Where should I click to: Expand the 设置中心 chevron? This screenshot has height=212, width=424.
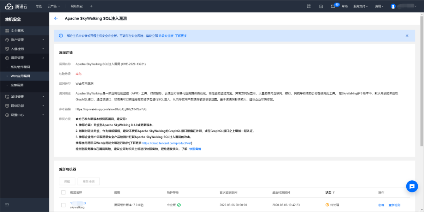[43, 115]
